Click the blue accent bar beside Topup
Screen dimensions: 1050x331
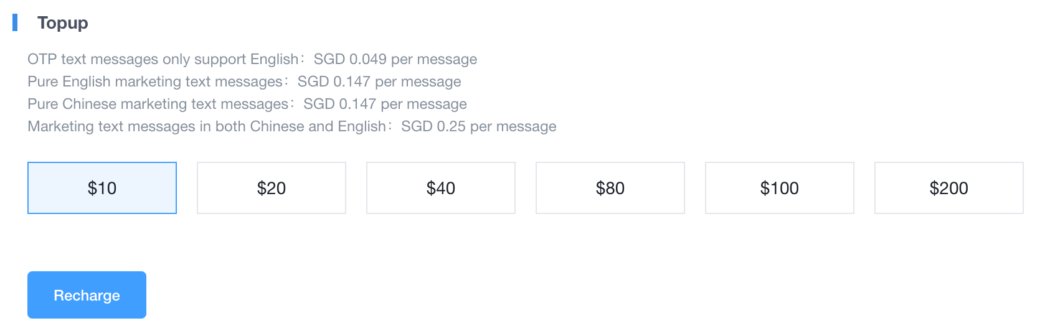coord(15,23)
